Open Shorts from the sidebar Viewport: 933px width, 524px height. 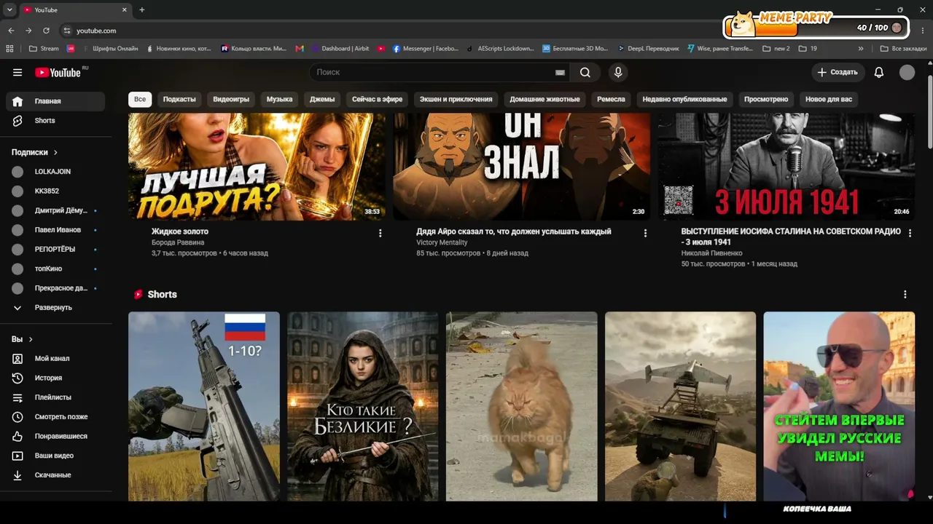(x=55, y=121)
